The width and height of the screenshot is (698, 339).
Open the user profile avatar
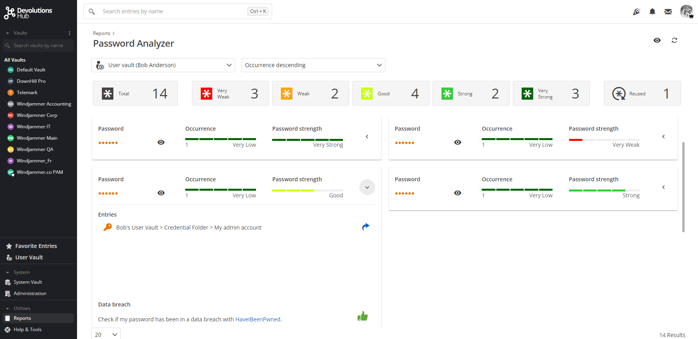pos(687,11)
